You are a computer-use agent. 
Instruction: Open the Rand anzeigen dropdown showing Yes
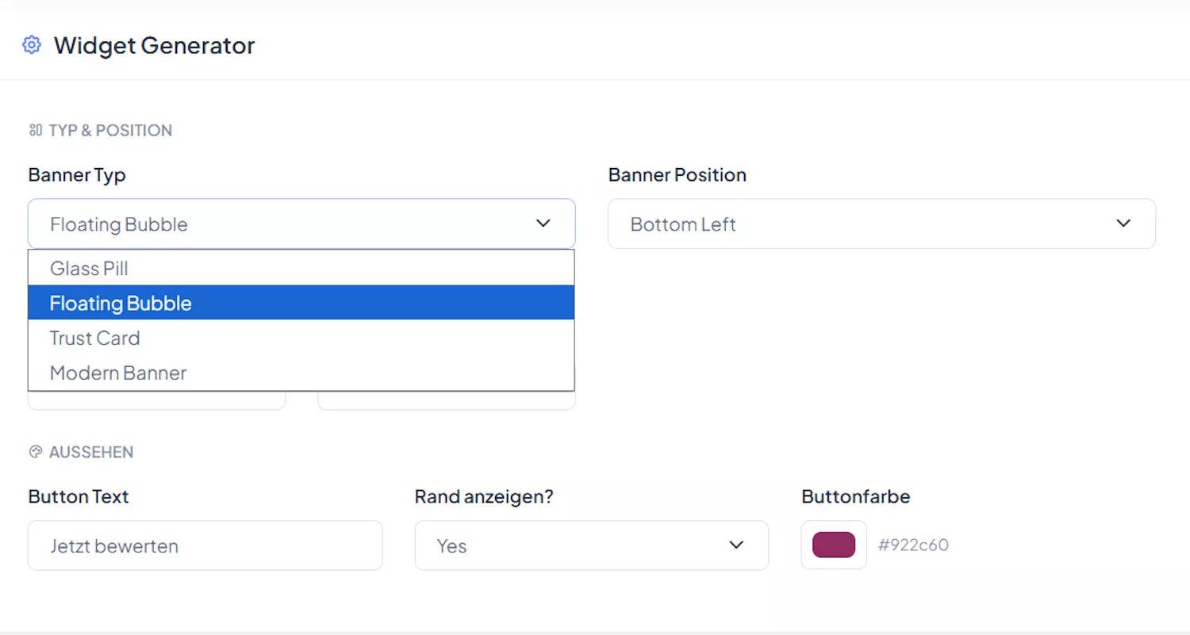tap(591, 545)
